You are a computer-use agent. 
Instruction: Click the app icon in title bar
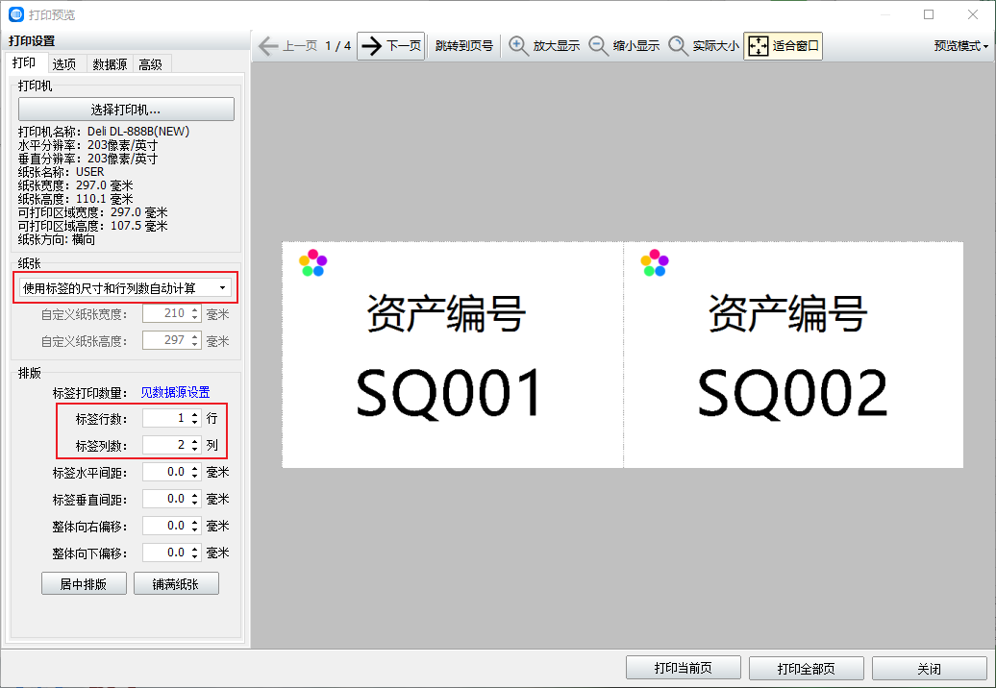16,14
